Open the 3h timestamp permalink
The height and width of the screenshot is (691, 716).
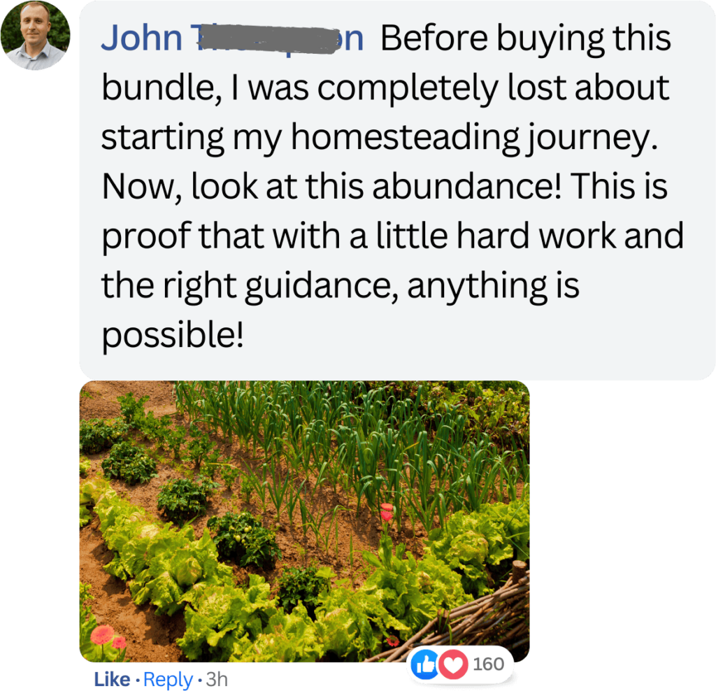217,680
